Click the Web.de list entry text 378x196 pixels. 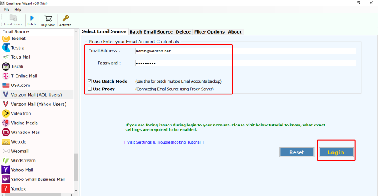point(19,141)
